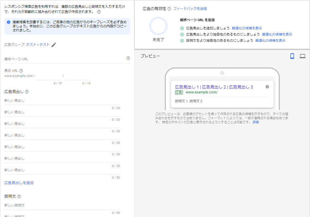The height and width of the screenshot is (217, 310).
Task: Click 詳細 link below the preview note
Action: click(256, 122)
